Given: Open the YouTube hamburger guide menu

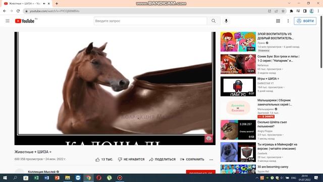Looking at the screenshot, I should tap(8, 21).
